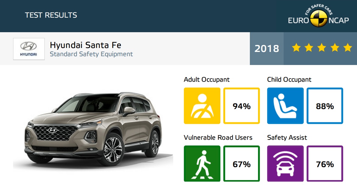Click the 2018 year badge

[x=267, y=48]
